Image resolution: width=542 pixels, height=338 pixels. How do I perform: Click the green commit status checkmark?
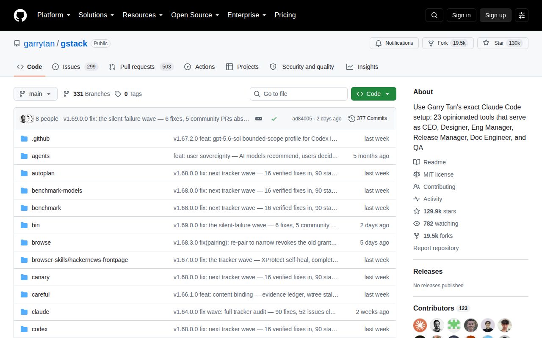274,119
